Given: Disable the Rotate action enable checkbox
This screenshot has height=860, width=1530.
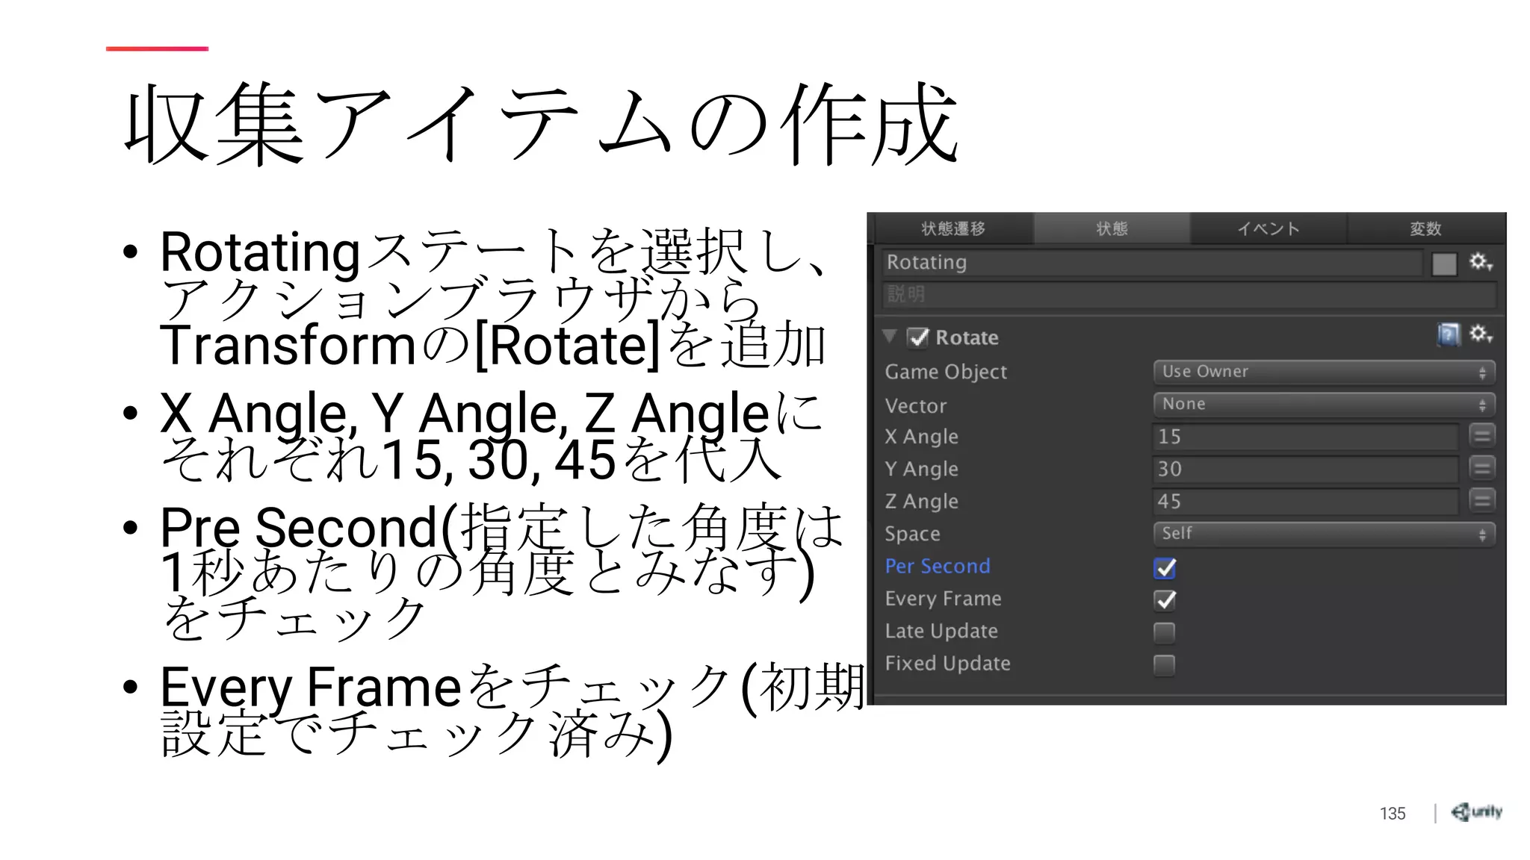Looking at the screenshot, I should (x=918, y=337).
